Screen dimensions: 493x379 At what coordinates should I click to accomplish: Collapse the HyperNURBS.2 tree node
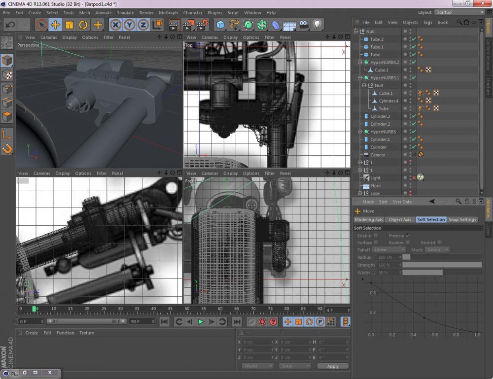click(x=360, y=62)
